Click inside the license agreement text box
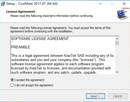 pos(63,55)
